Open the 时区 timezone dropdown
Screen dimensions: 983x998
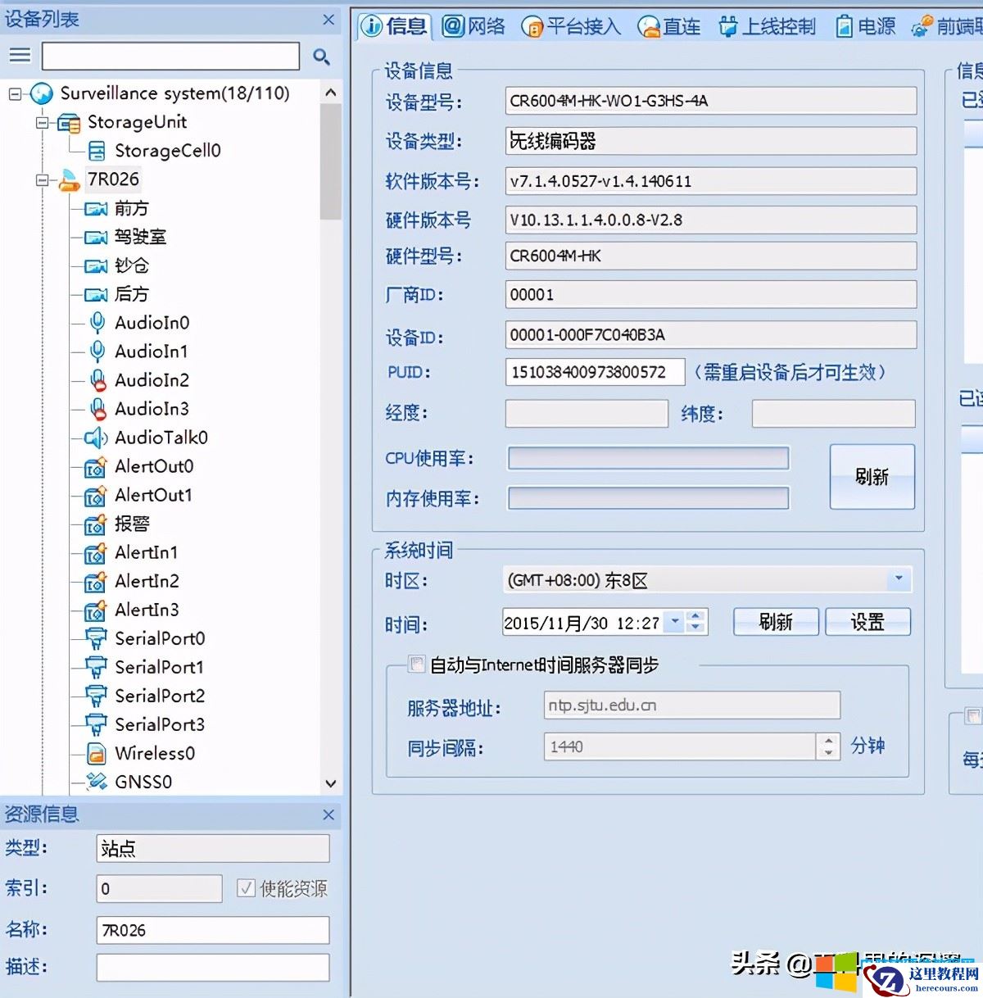899,579
